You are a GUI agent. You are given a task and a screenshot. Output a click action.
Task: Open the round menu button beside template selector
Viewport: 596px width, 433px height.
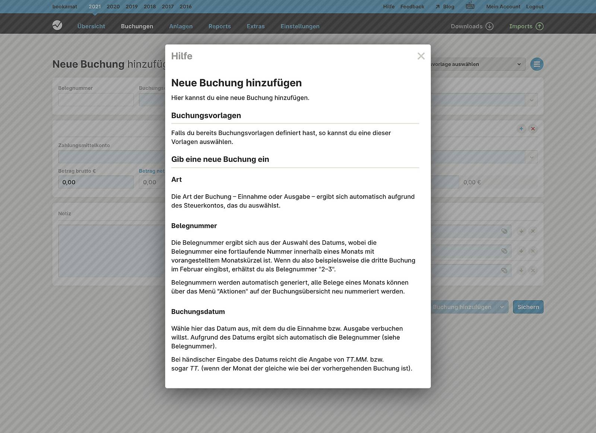(x=537, y=64)
